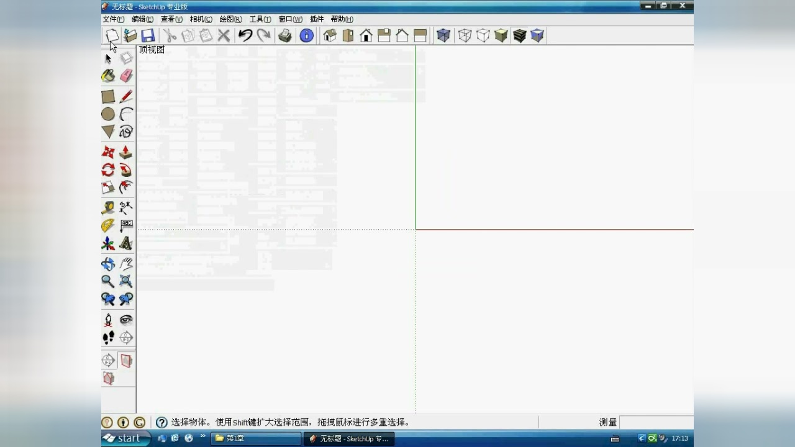795x447 pixels.
Task: Select the Protractor tool
Action: pos(108,225)
